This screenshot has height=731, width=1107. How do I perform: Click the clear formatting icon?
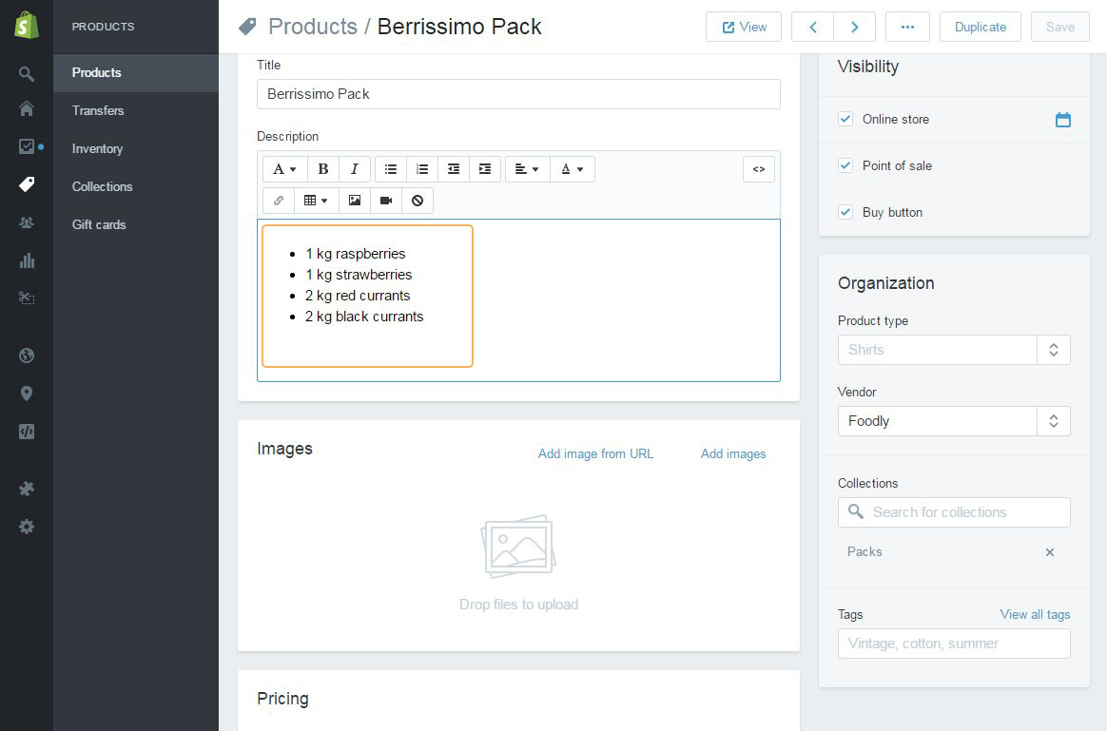click(x=418, y=201)
